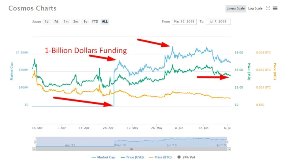
Task: Set zoom to 1d
Action: 47,21
